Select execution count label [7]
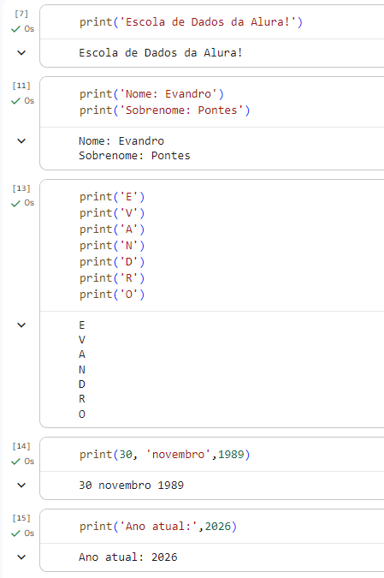Screen dimensions: 384x578 pyautogui.click(x=21, y=14)
